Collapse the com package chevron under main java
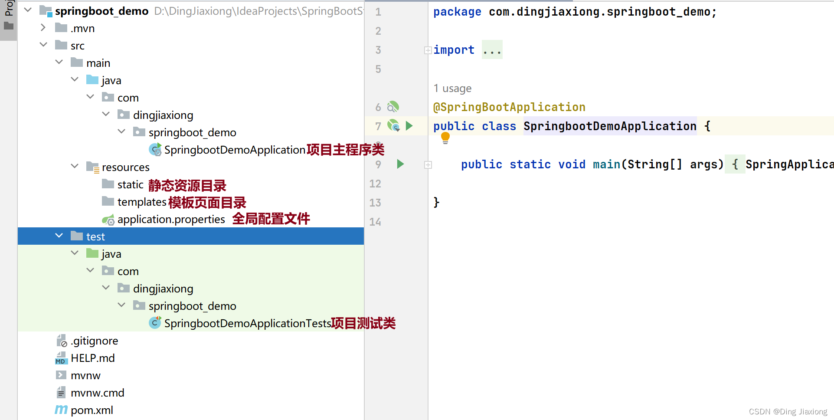The height and width of the screenshot is (420, 834). (90, 97)
